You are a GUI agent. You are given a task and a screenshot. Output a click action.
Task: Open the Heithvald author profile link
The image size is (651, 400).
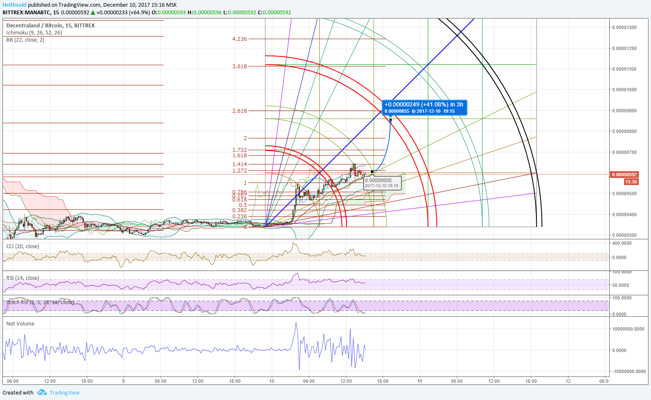click(14, 5)
